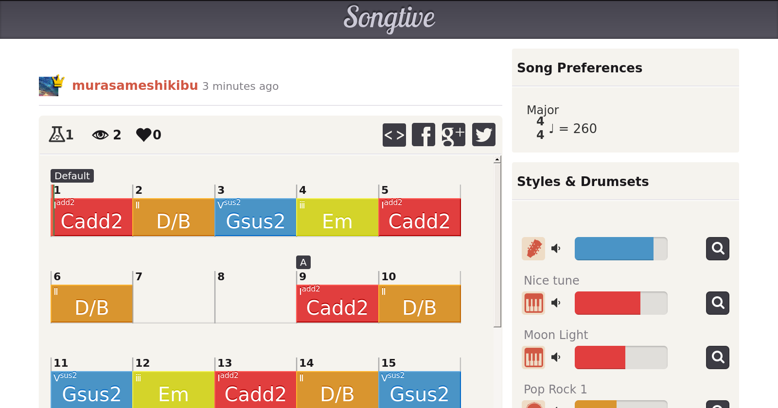Click the Songtive logo
The image size is (778, 408).
tap(389, 18)
